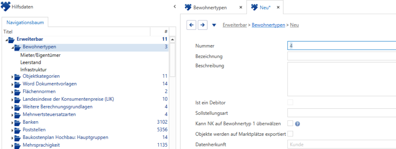Select Weitere Berechnungsgrundlagen in the tree
Screen dimensions: 396x149
pyautogui.click(x=58, y=107)
